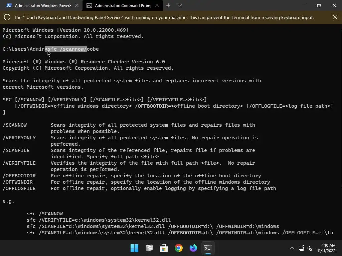Viewport: 342px width, 256px height.
Task: Open File Explorer from the taskbar
Action: pos(149,248)
